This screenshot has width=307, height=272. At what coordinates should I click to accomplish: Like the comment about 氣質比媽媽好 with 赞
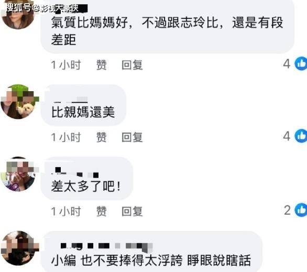102,65
